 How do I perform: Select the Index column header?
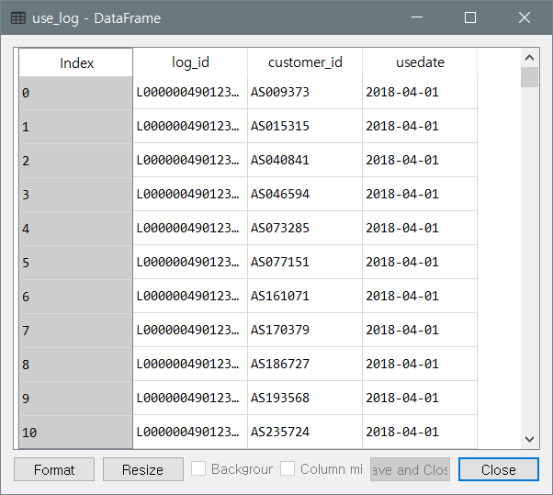[x=76, y=62]
